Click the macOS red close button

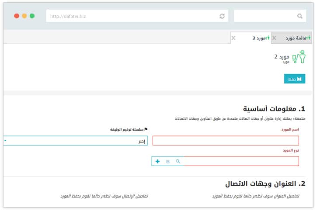pyautogui.click(x=17, y=16)
